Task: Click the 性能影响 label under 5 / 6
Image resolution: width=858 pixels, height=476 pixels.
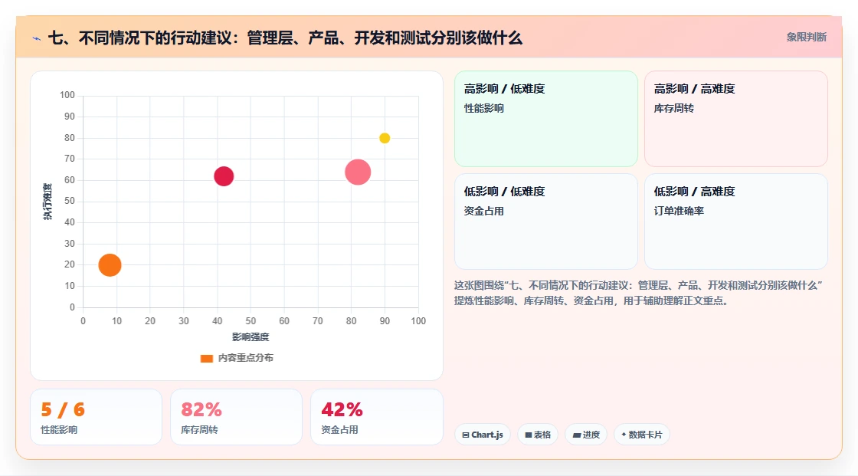Action: pyautogui.click(x=59, y=430)
